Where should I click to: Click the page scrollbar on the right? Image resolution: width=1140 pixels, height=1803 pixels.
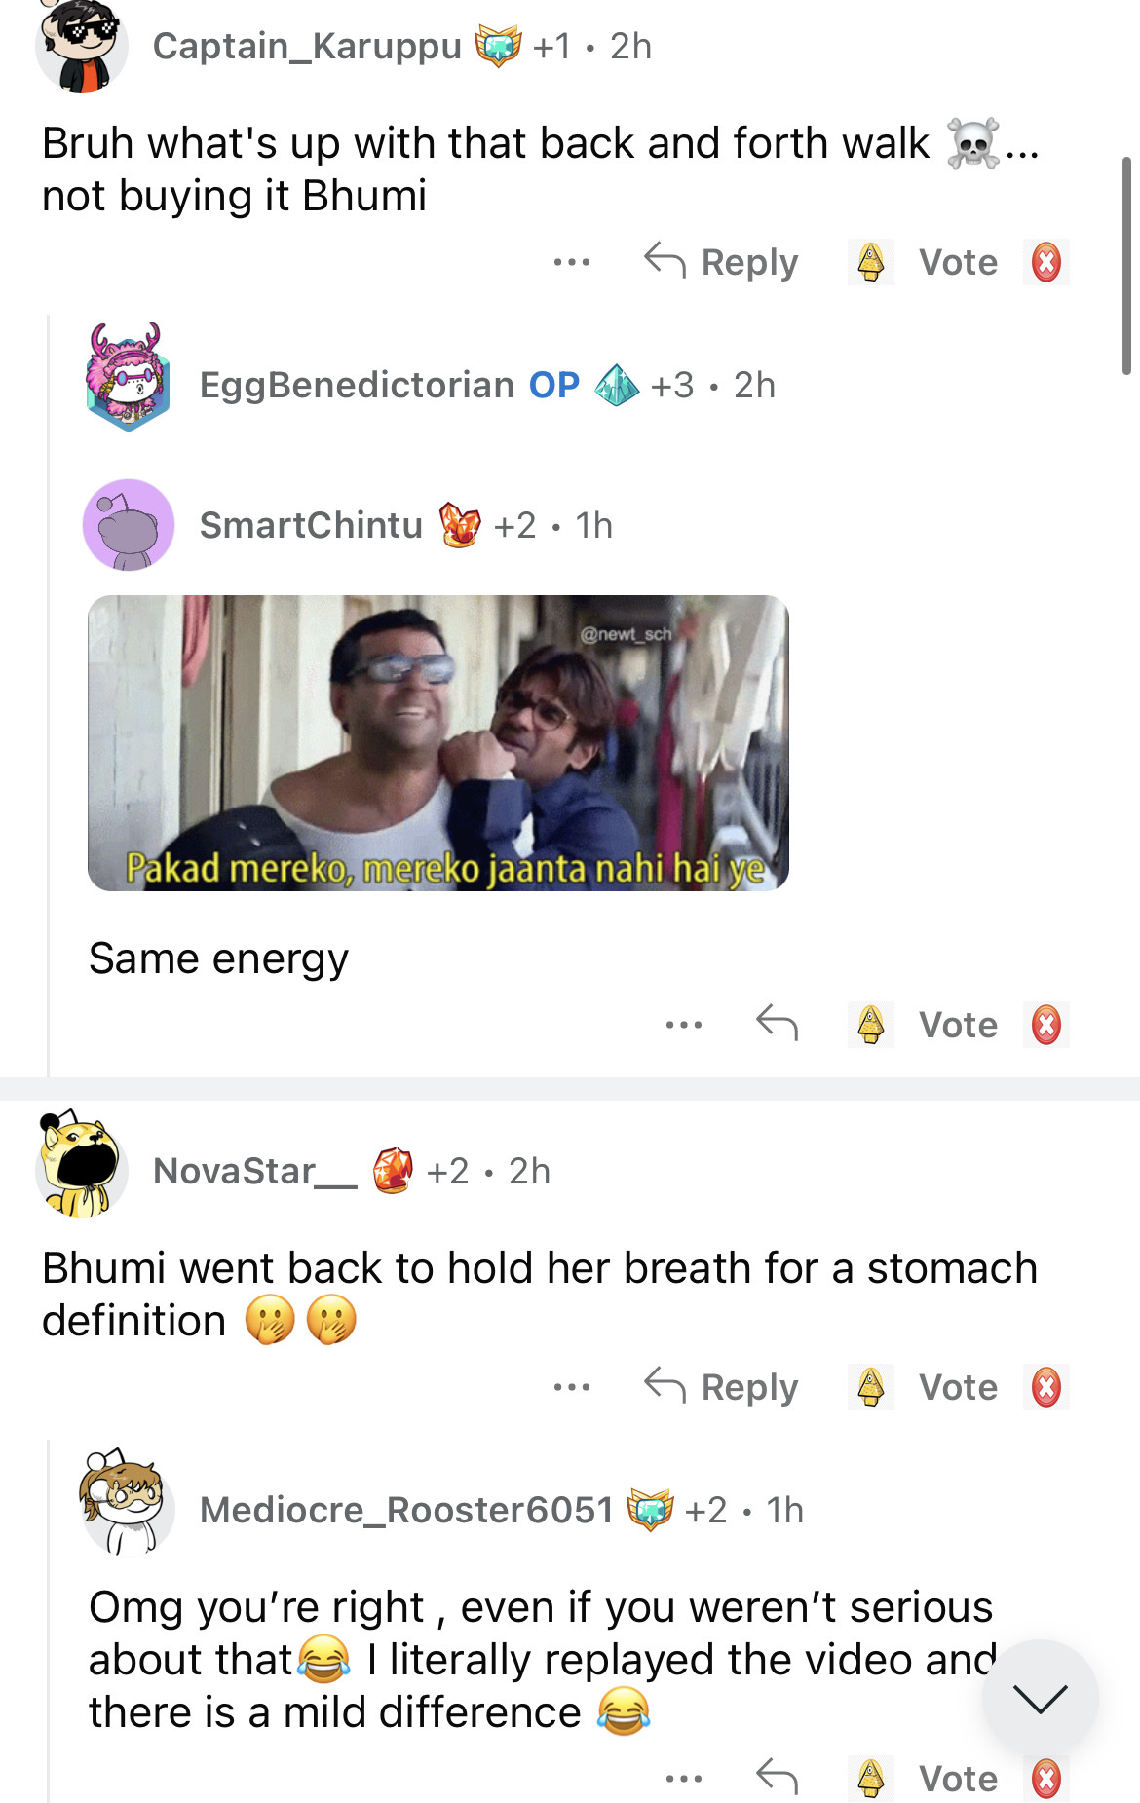[1126, 265]
